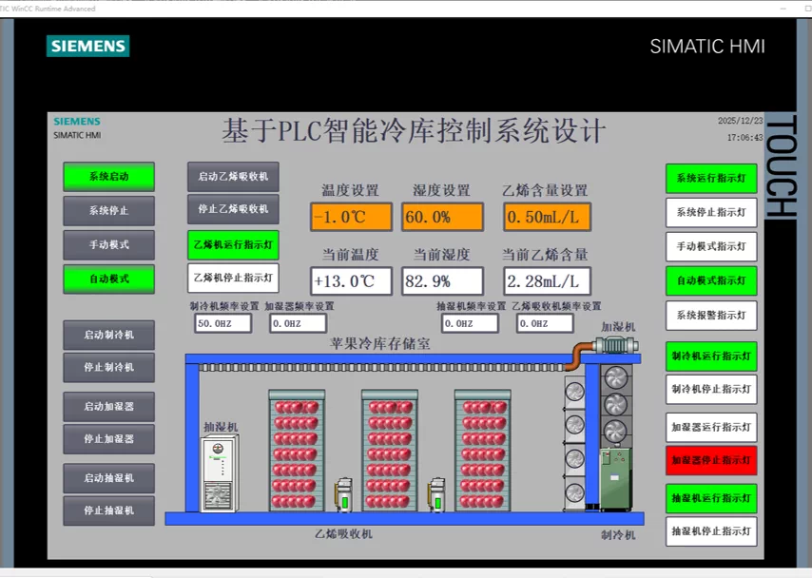Select current ethylene value 2.28mL/L
The height and width of the screenshot is (578, 812).
point(547,281)
